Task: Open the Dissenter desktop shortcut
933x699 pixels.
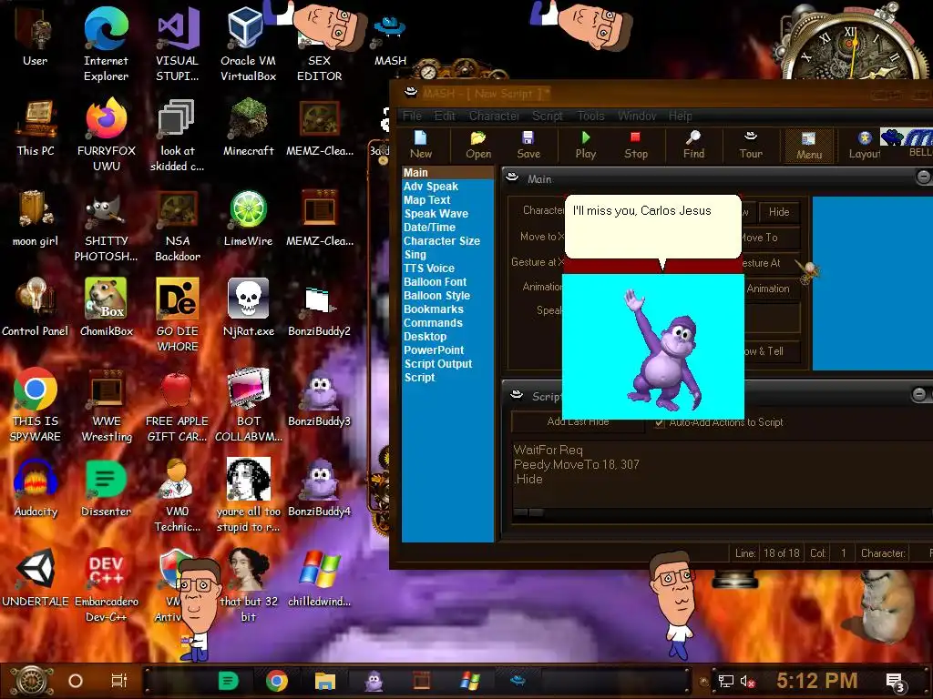Action: pyautogui.click(x=106, y=489)
